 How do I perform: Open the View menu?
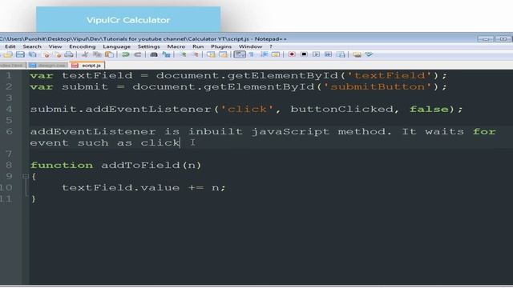(x=55, y=46)
